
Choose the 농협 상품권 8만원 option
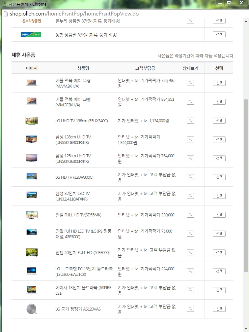click(219, 34)
